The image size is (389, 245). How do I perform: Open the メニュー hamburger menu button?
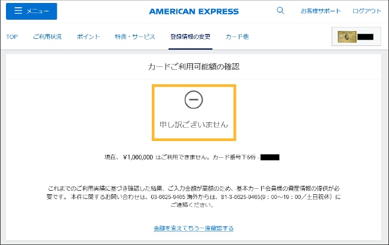coord(31,11)
